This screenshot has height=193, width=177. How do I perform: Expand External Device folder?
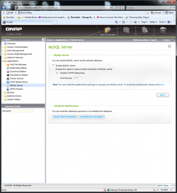[x=3, y=96]
